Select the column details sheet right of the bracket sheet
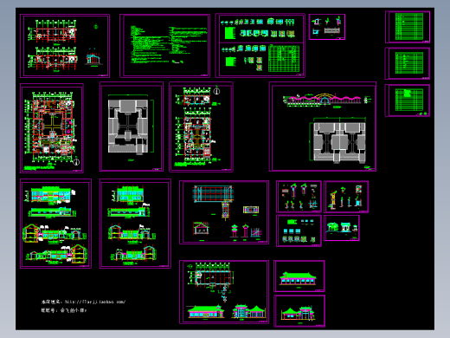 click(346, 197)
